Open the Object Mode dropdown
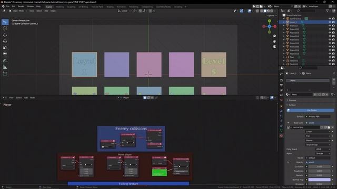Viewport: 337px width, 189px height. pyautogui.click(x=18, y=10)
